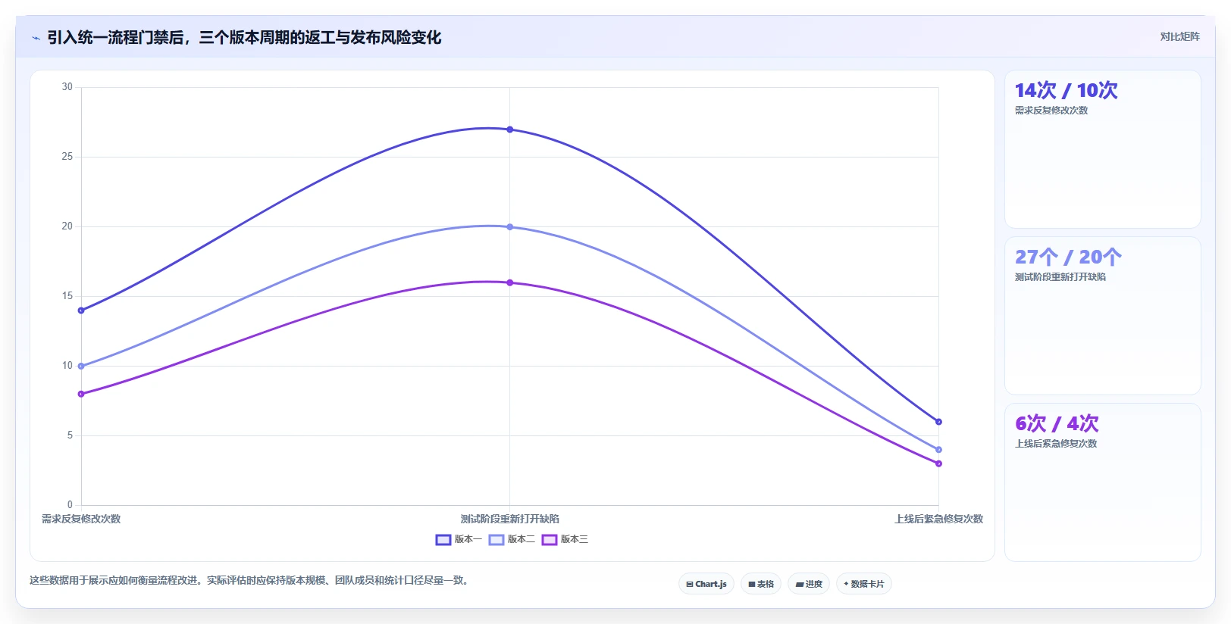This screenshot has height=624, width=1231.
Task: Click the 27个 / 20个 card value
Action: pos(1068,257)
